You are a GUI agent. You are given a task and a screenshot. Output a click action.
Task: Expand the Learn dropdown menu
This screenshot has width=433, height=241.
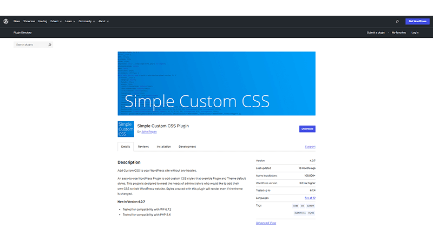(x=70, y=21)
